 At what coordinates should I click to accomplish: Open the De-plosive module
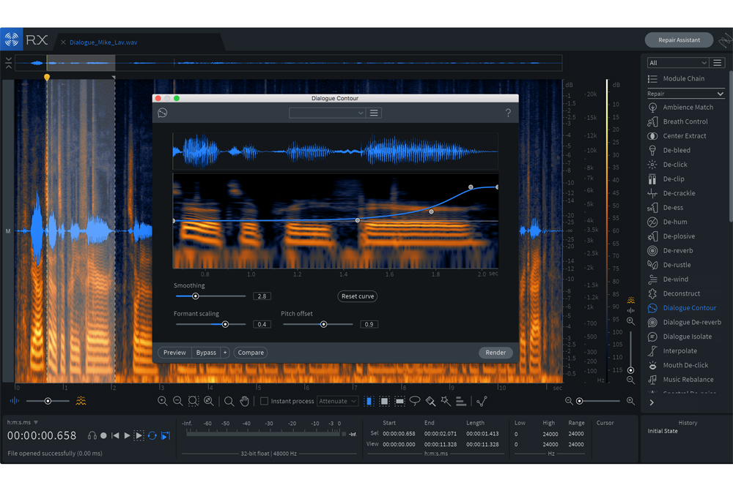coord(671,236)
